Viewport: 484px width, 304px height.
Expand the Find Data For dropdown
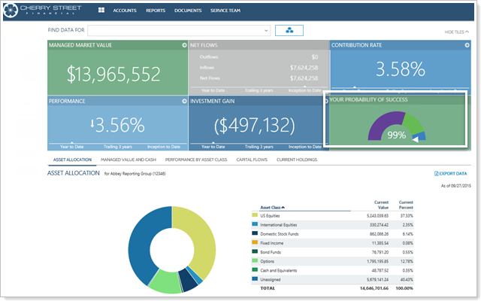coord(266,30)
